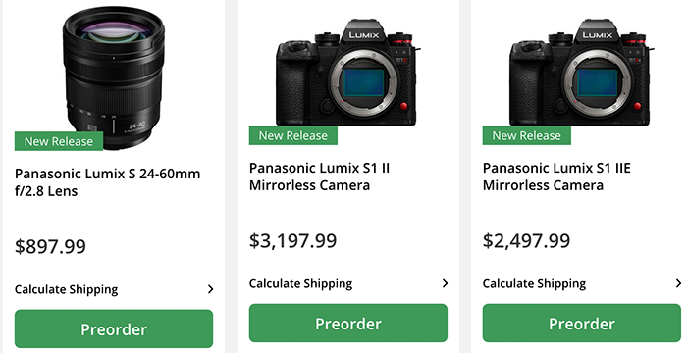Click the Panasonic Lumix S1 II Mirrorless Camera title

319,176
